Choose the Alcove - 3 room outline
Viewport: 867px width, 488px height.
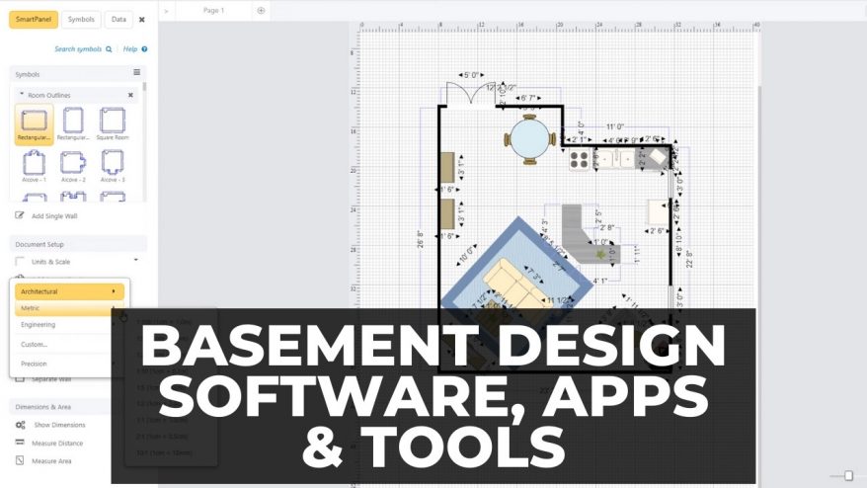113,167
